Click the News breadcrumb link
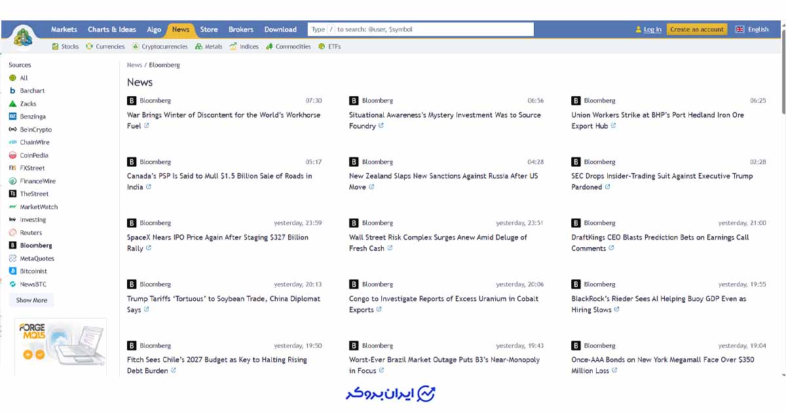 (x=134, y=65)
